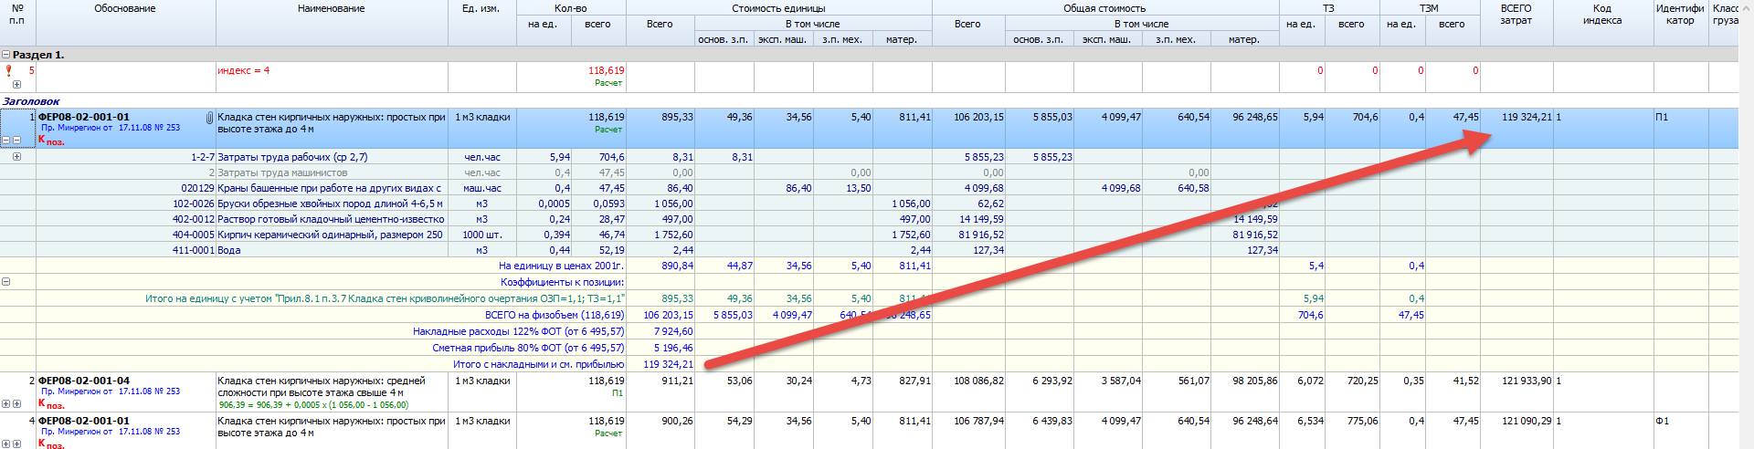The height and width of the screenshot is (449, 1754).
Task: Click right plus box of position 4
Action: (16, 444)
